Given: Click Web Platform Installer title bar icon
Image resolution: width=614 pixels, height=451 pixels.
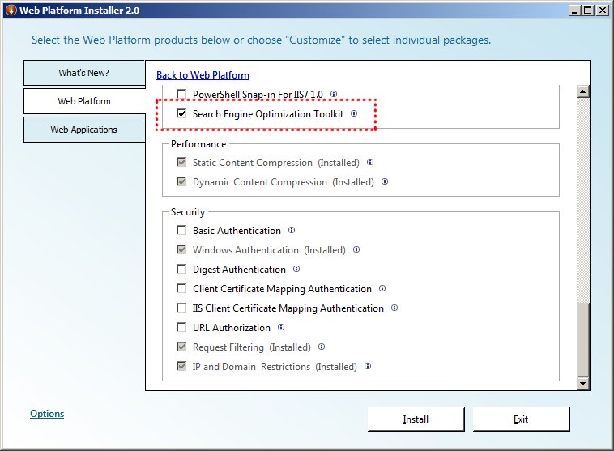Looking at the screenshot, I should 11,11.
